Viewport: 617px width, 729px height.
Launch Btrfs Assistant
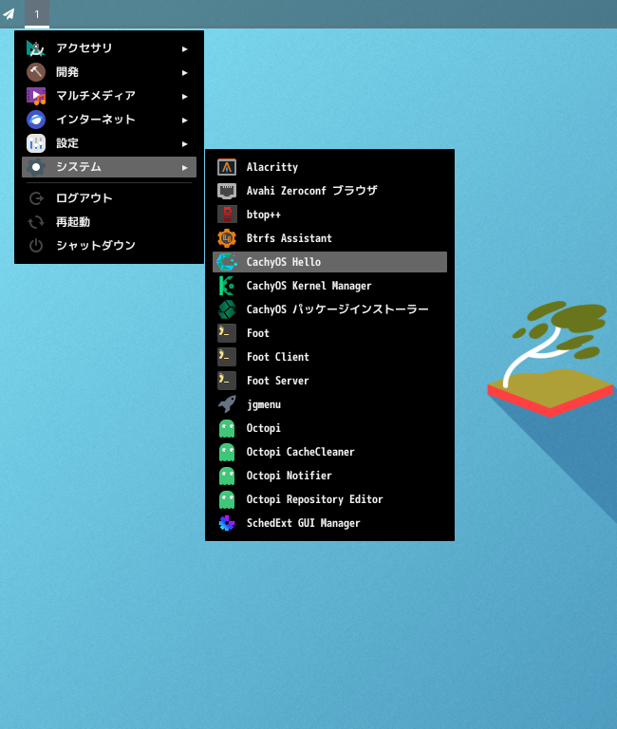[x=329, y=238]
